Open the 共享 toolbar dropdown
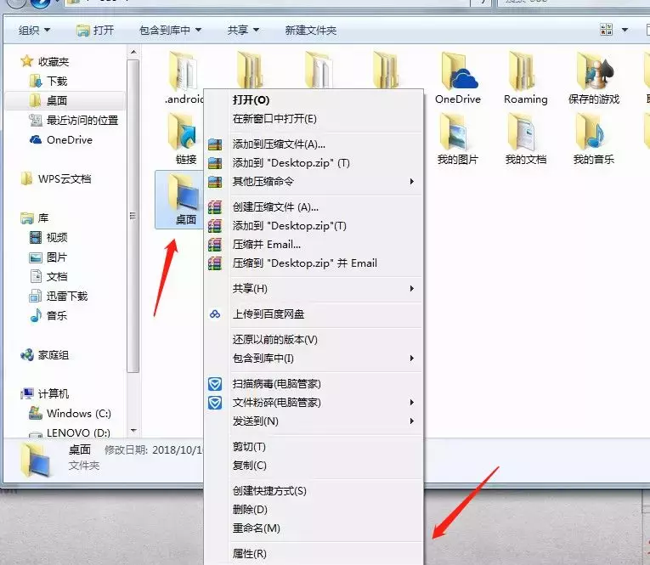Screen dimensions: 650x565 click(243, 30)
